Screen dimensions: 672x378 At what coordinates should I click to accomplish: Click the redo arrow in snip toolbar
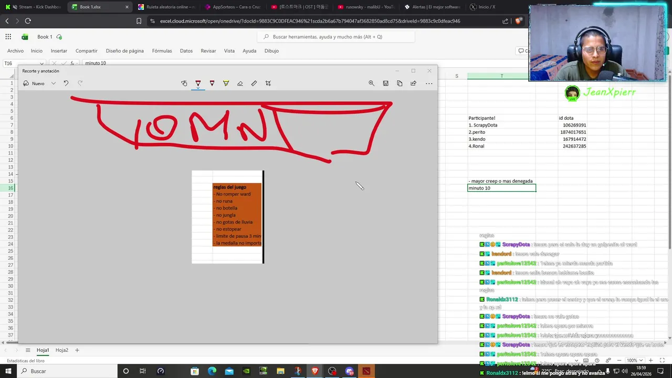(80, 83)
